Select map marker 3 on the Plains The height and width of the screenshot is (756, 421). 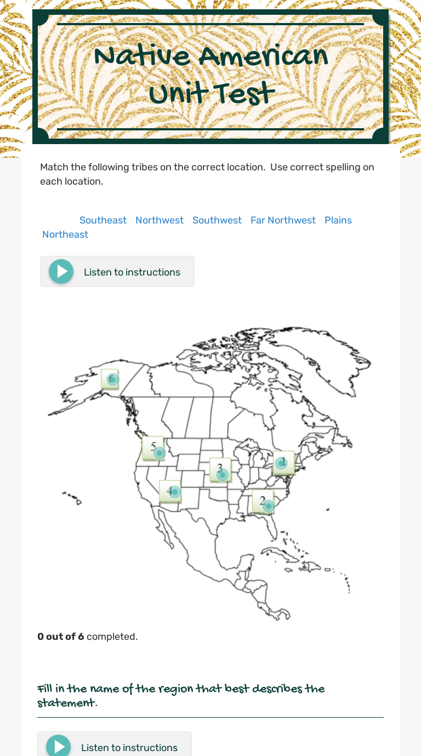click(222, 474)
